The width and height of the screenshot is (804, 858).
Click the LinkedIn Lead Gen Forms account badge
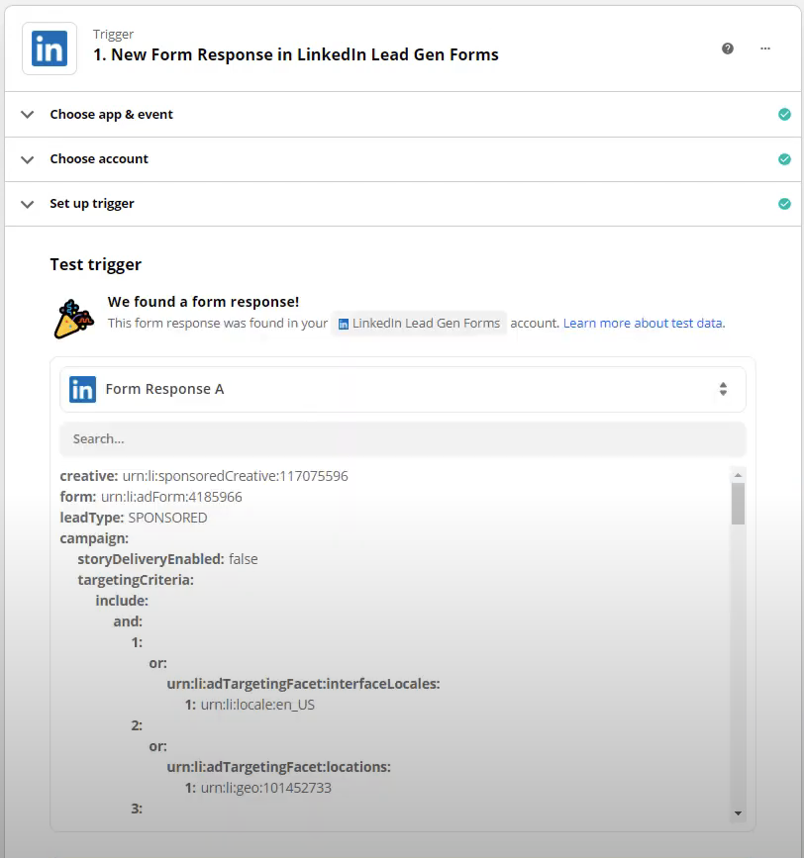pyautogui.click(x=419, y=324)
